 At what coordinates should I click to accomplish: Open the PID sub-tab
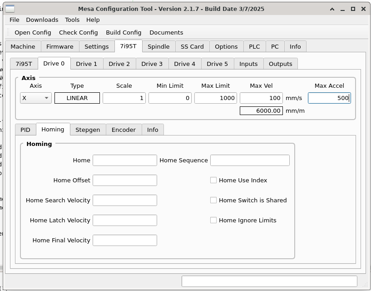[x=25, y=130]
